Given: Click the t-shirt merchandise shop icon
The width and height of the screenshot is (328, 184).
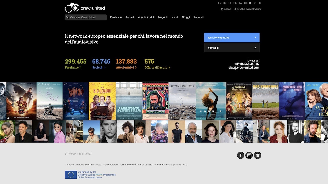Looking at the screenshot, I should [257, 155].
